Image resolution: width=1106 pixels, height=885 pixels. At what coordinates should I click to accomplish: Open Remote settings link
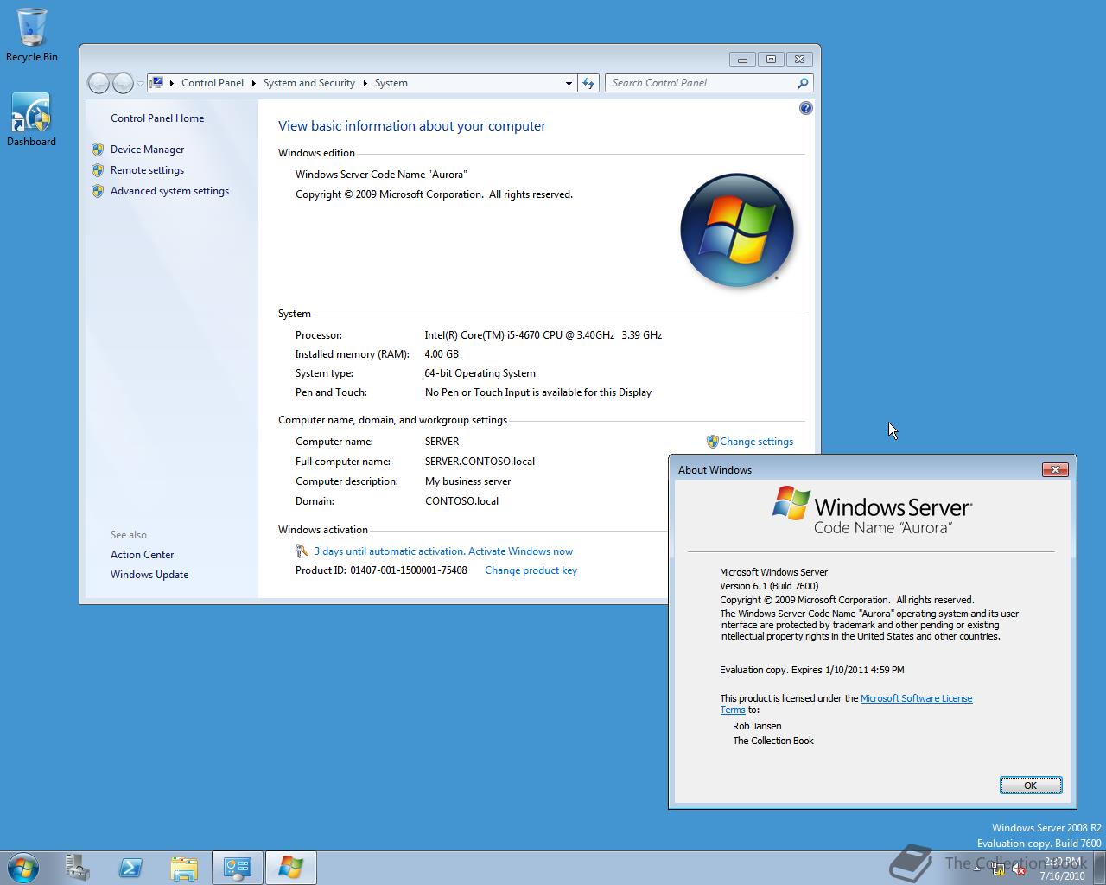coord(147,170)
